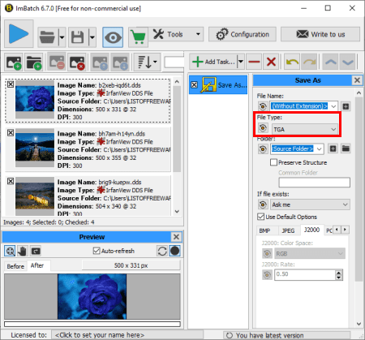Screen dimensions: 365x340
Task: Move image down in the list
Action: click(x=120, y=62)
